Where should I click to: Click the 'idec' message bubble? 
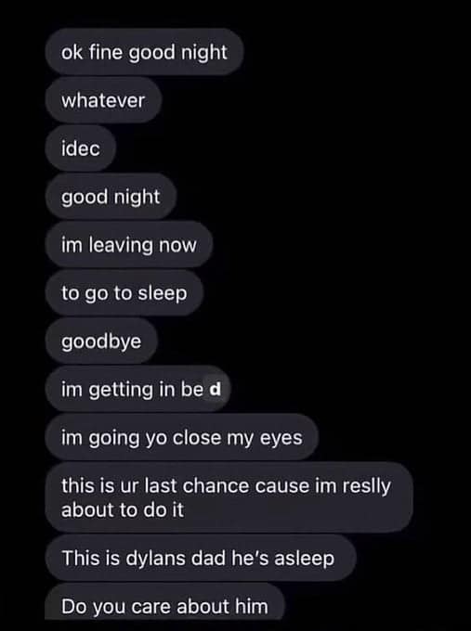coord(81,148)
